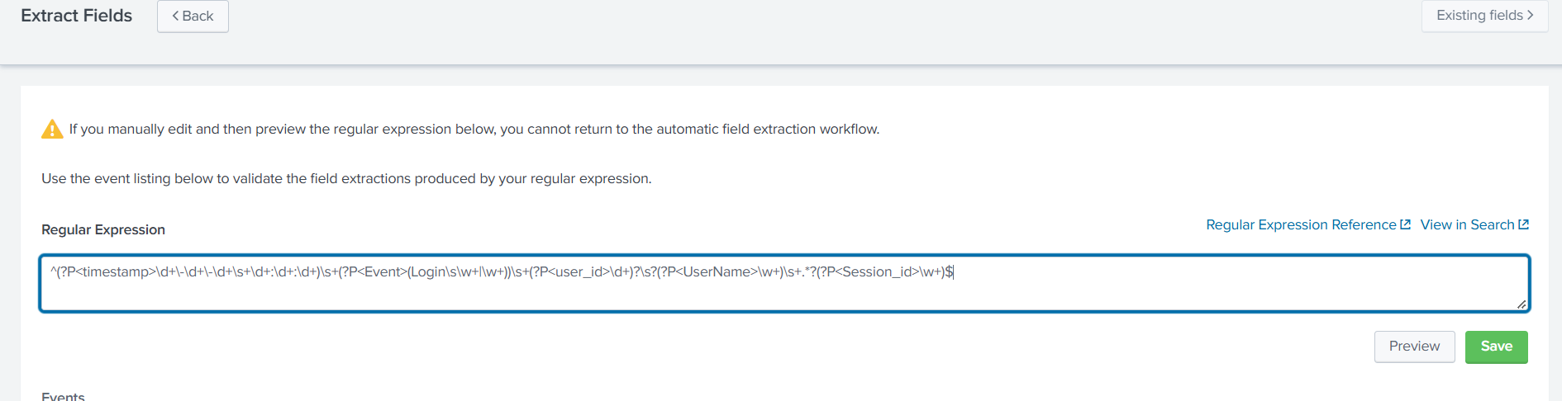The height and width of the screenshot is (401, 1562).
Task: Click the event listing instruction text
Action: (x=346, y=179)
